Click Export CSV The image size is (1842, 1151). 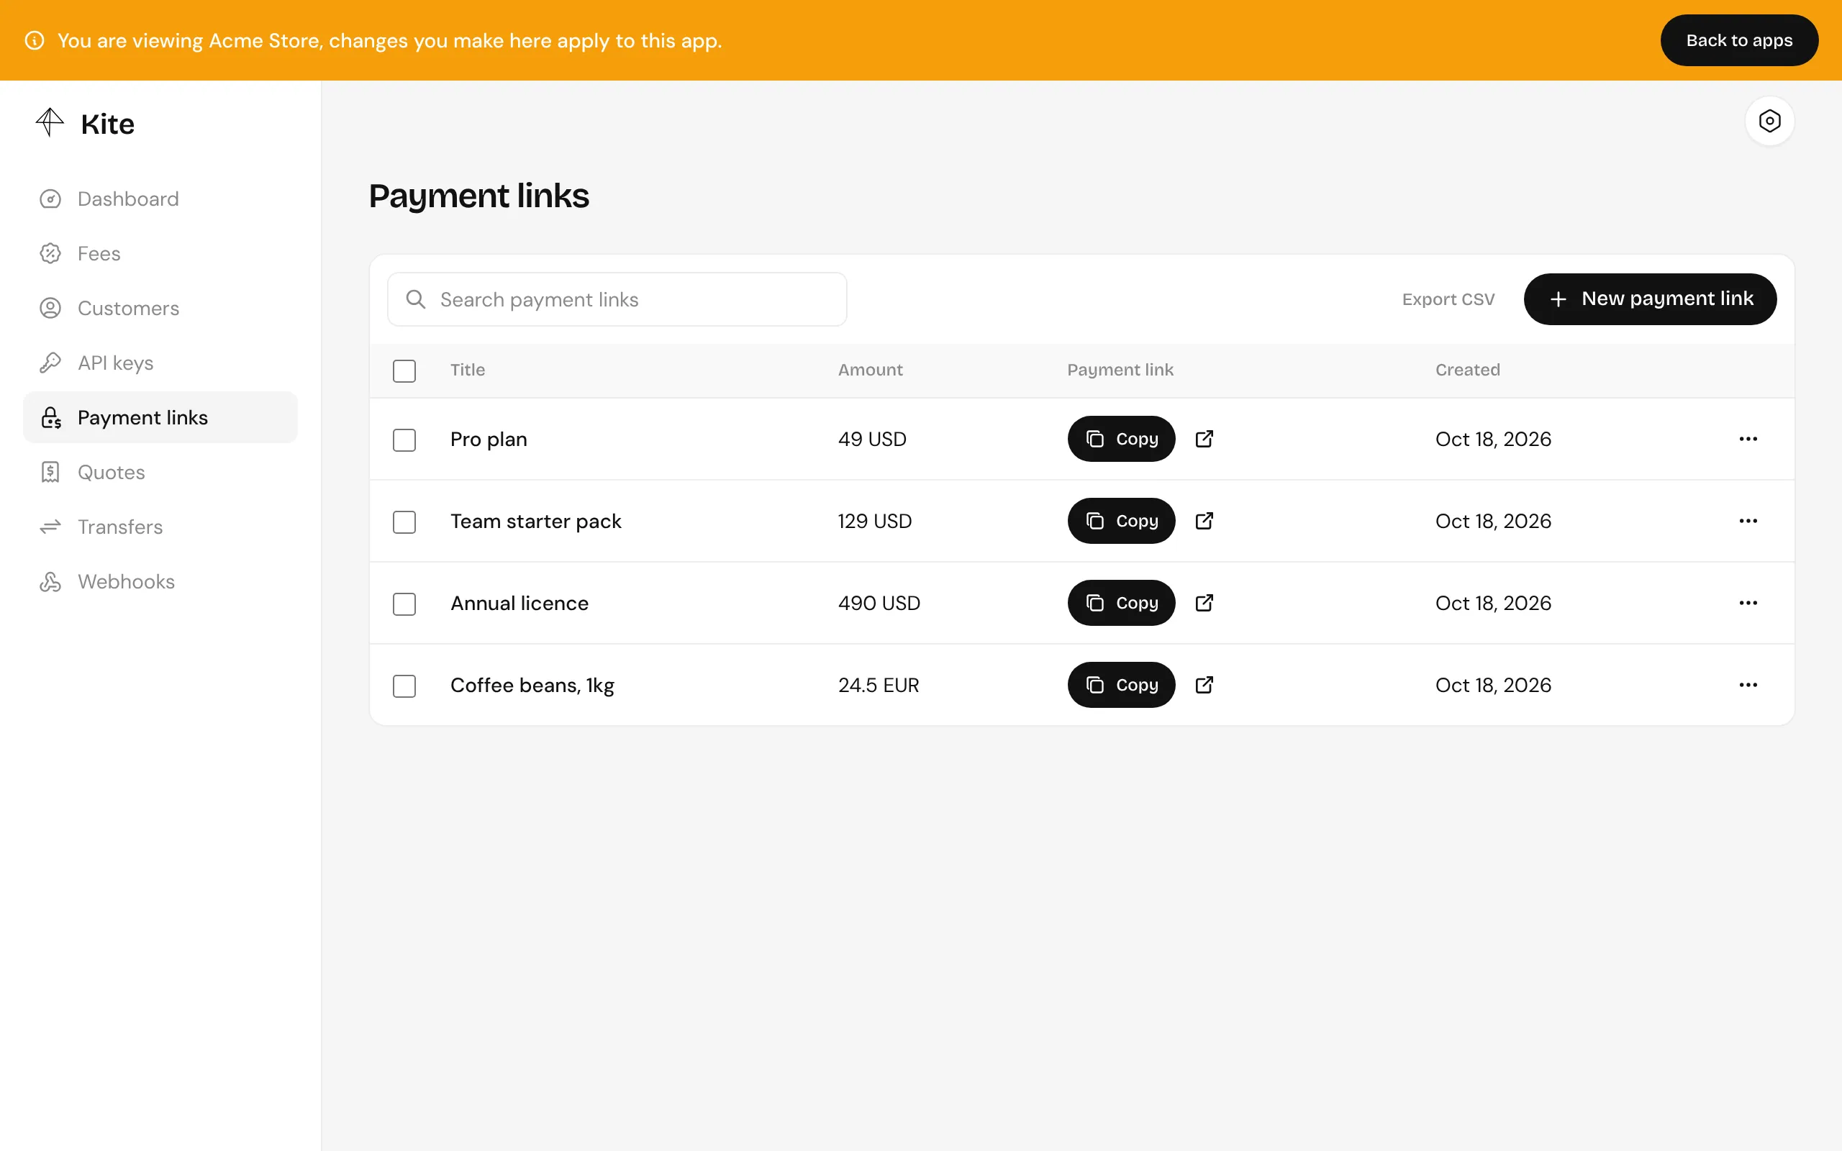[x=1448, y=299]
